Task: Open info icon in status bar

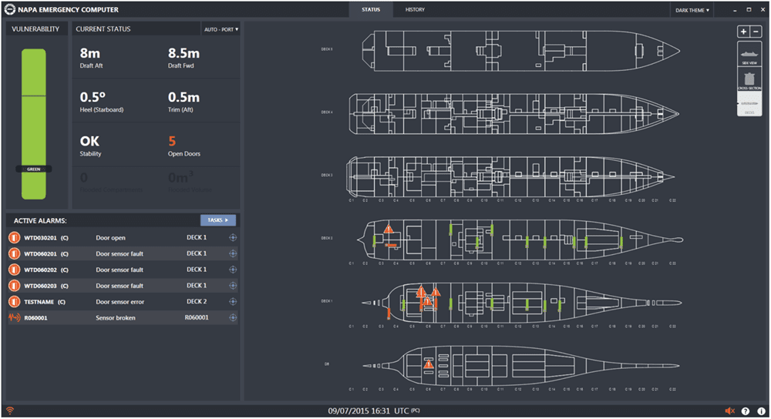Action: tap(761, 411)
